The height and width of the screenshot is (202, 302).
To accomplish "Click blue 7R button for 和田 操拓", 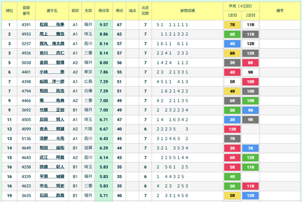I will [251, 148].
